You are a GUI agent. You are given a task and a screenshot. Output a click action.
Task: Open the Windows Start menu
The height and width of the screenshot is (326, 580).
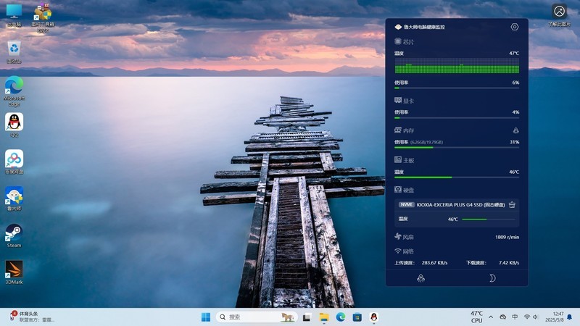(206, 317)
